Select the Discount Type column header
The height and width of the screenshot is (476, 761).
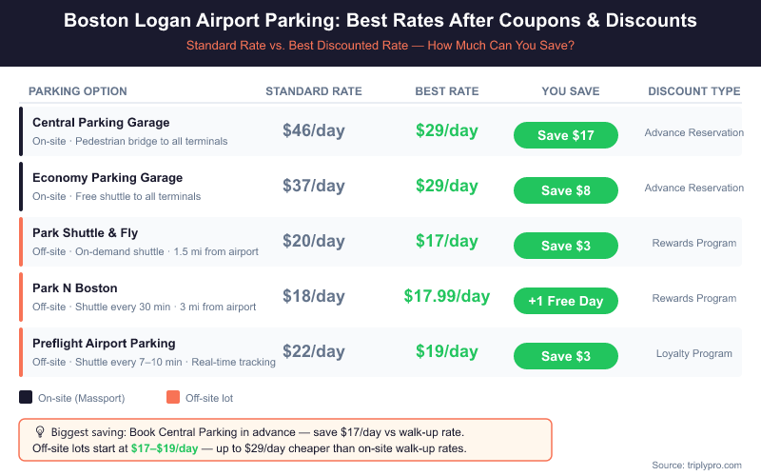coord(694,91)
